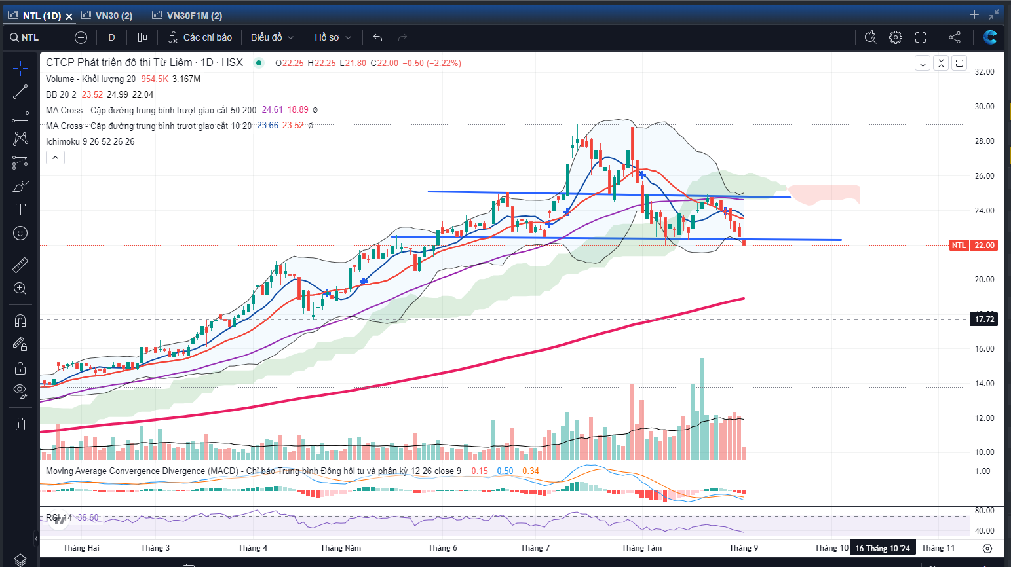This screenshot has height=567, width=1011.
Task: Undo the last chart action
Action: tap(377, 37)
